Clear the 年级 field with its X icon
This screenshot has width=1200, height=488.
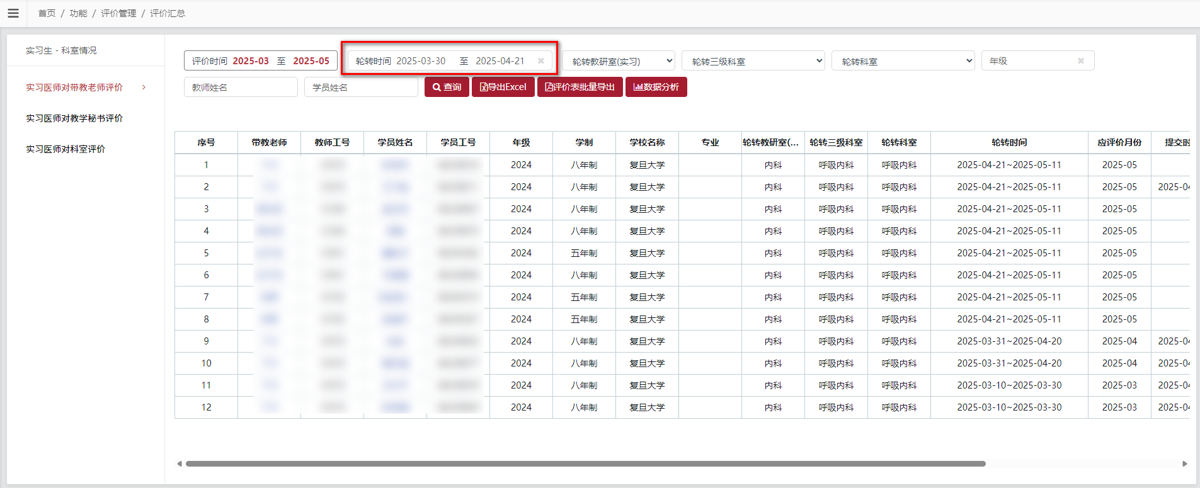1081,61
